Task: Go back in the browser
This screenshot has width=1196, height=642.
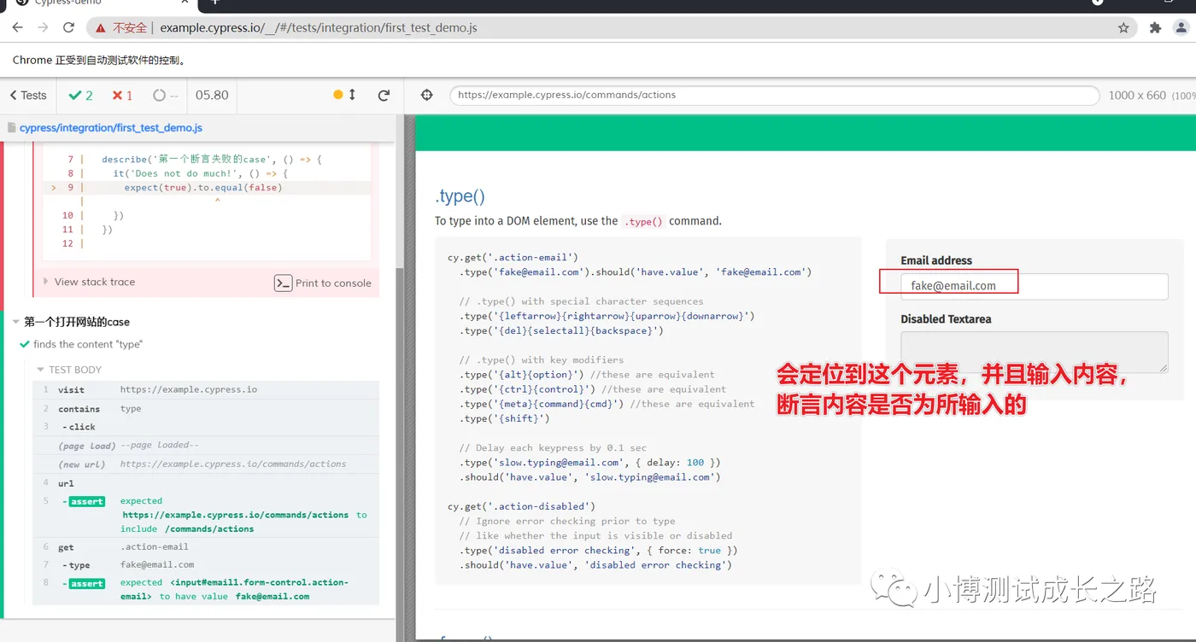Action: click(x=17, y=27)
